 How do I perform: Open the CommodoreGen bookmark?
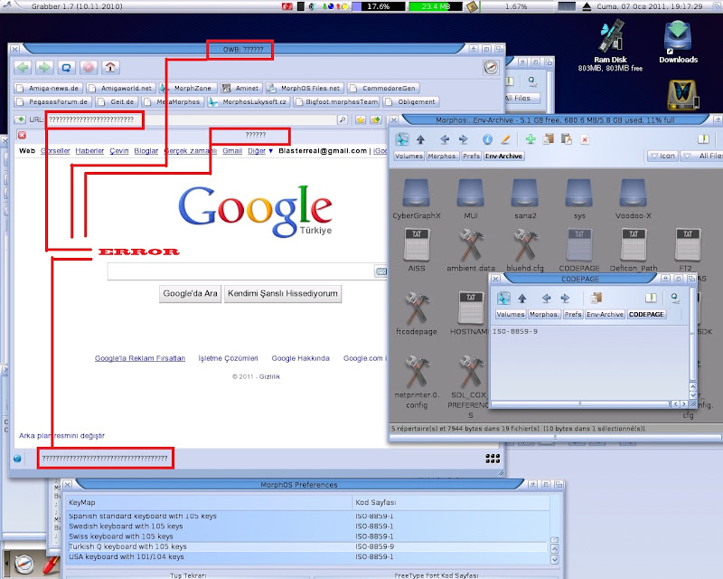click(x=383, y=88)
